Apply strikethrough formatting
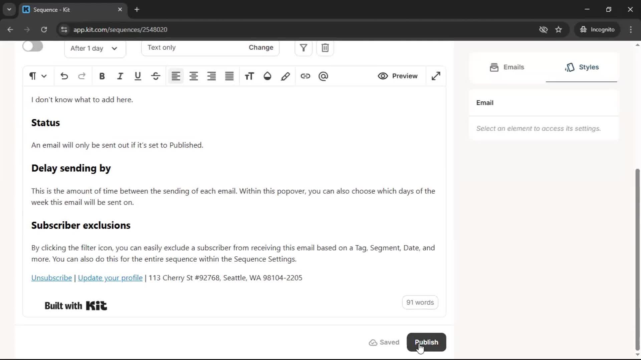641x360 pixels. pos(156,76)
